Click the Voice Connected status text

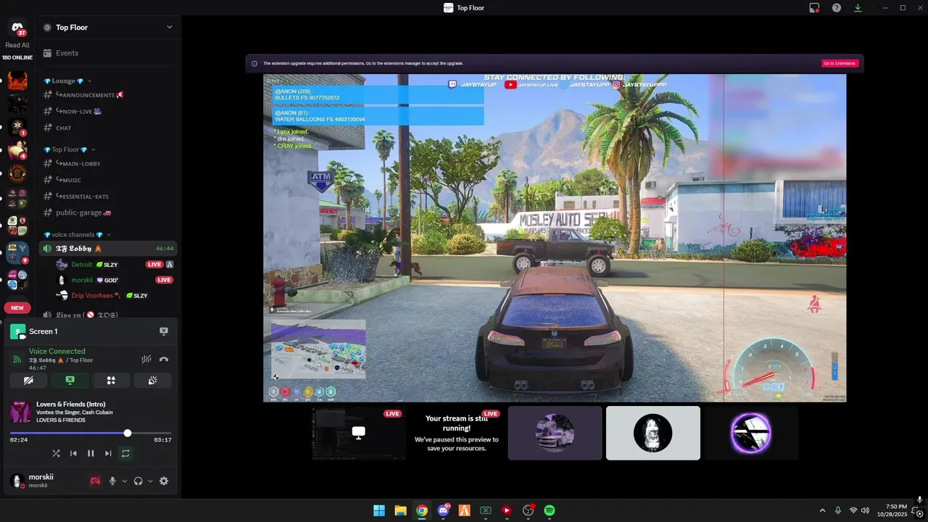coord(57,351)
